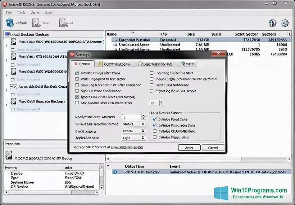Click the first Unallocated Space row icon

coord(115,45)
